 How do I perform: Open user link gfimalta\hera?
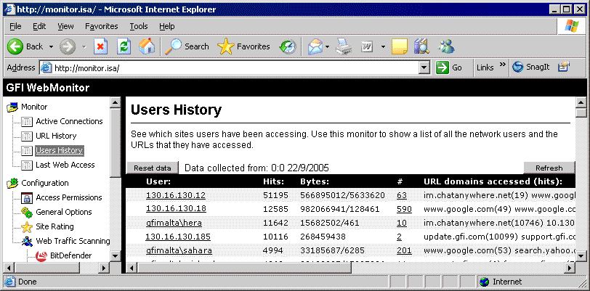coord(174,223)
